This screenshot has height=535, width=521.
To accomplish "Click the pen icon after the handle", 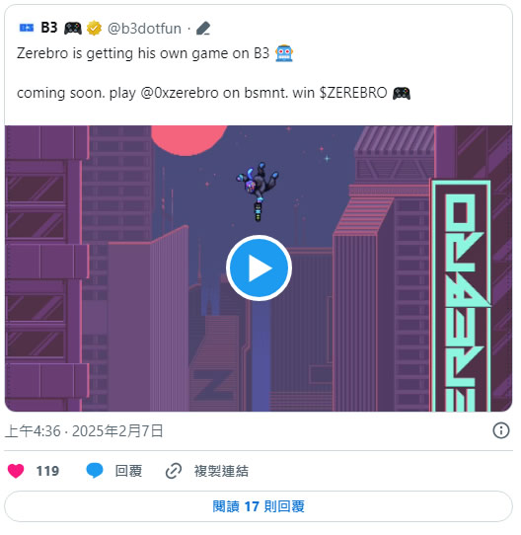I will point(203,29).
